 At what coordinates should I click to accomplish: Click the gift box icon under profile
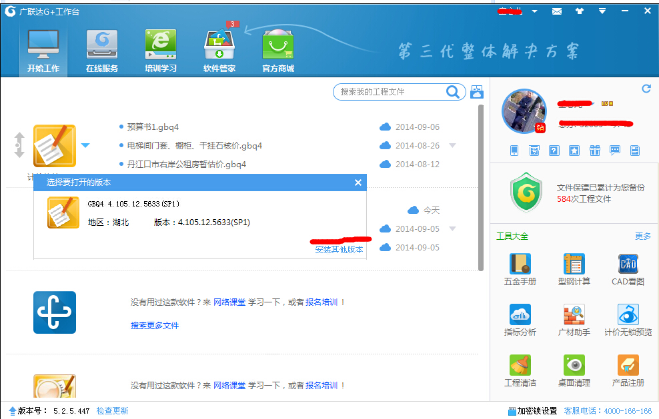pos(595,151)
